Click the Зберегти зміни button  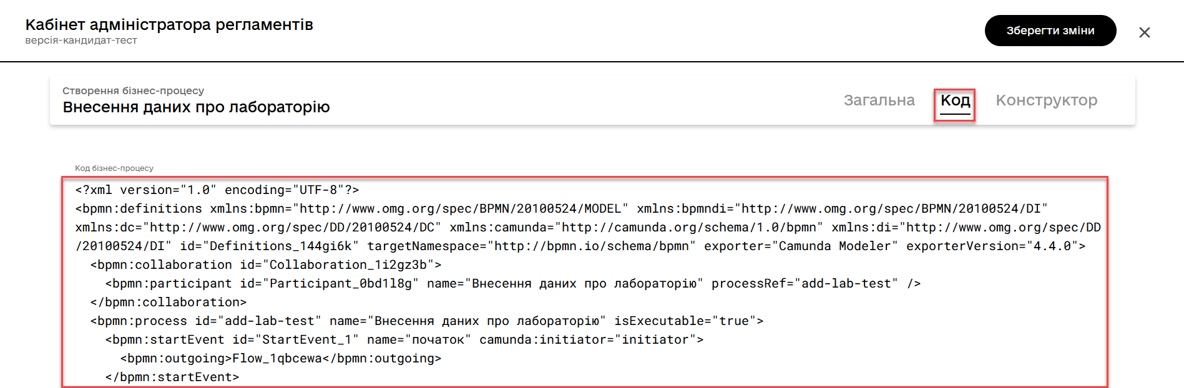click(1050, 31)
